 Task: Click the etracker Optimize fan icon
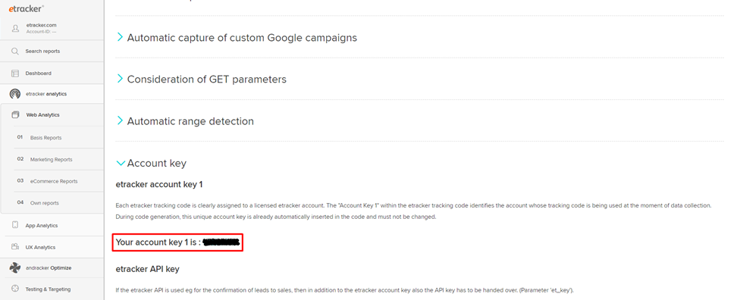point(15,268)
